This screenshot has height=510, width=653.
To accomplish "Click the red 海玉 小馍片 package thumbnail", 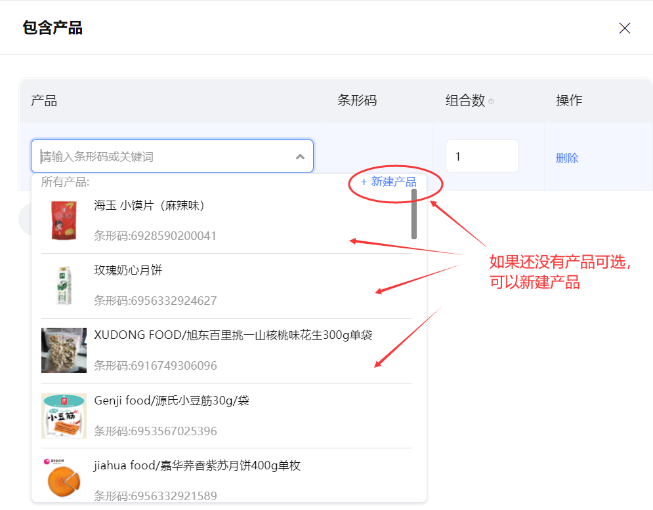I will [x=64, y=220].
